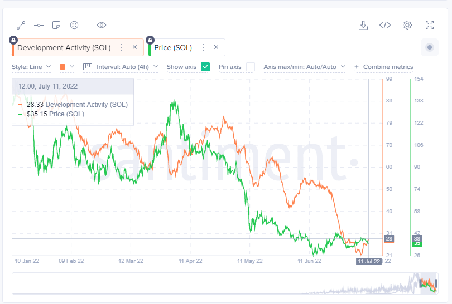This screenshot has height=304, width=452.
Task: Toggle the eye visibility icon
Action: [102, 25]
